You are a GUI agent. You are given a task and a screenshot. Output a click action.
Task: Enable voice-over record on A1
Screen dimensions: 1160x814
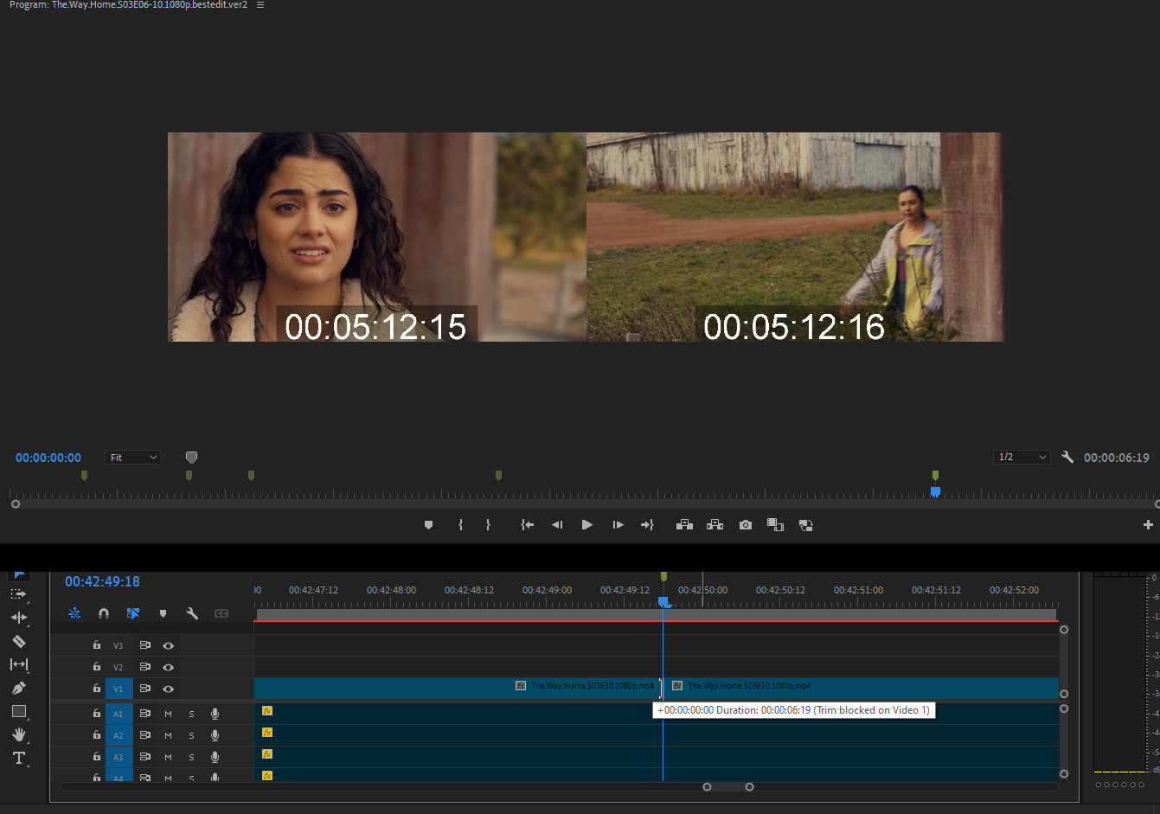point(215,714)
